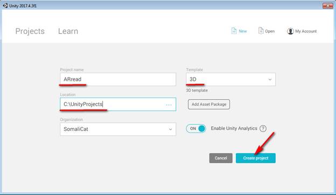The height and width of the screenshot is (195, 336).
Task: Click the Enable Unity Analytics label text
Action: pyautogui.click(x=234, y=128)
